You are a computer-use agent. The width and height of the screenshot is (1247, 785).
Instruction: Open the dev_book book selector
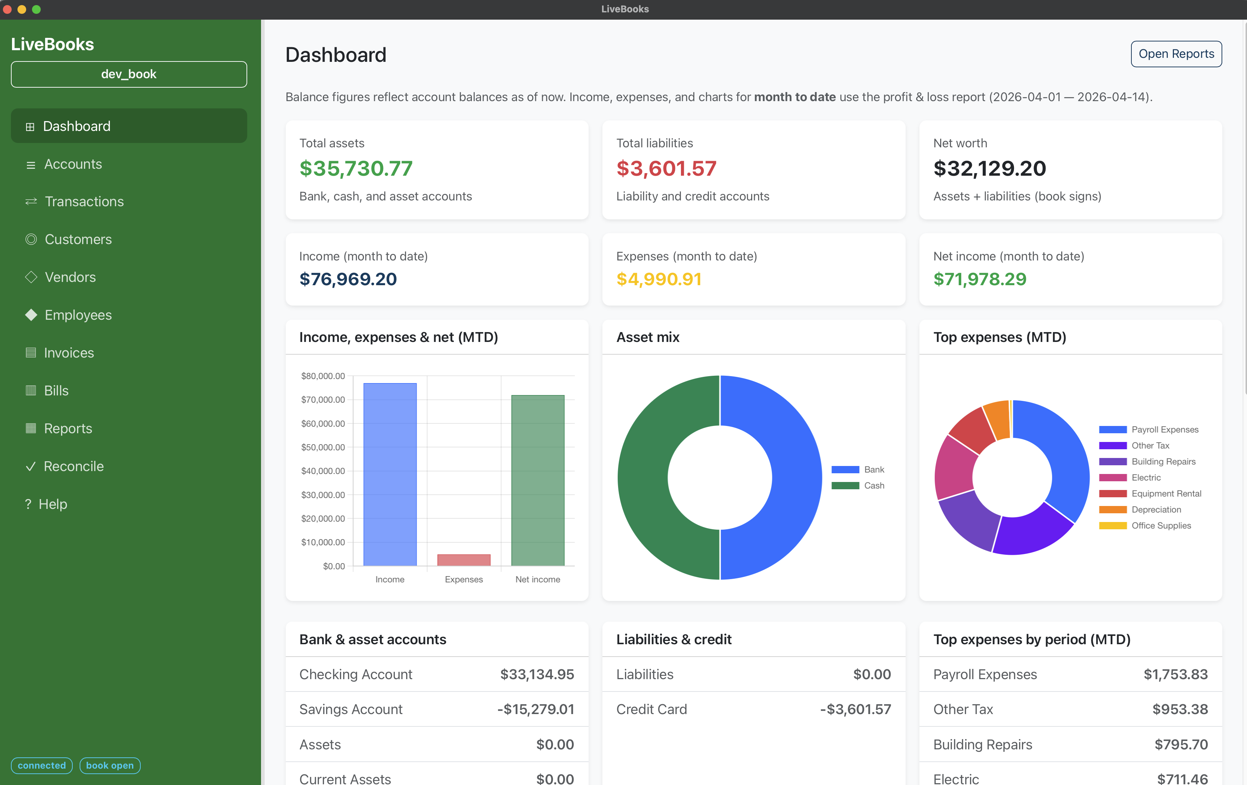[128, 74]
